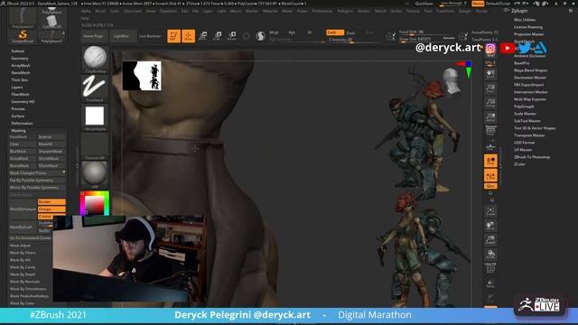Toggle the Zsub button
Screen dimensions: 578x325
(x=350, y=32)
